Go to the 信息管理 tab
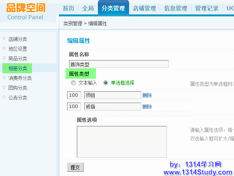Image resolution: width=234 pixels, height=176 pixels. pos(175,9)
